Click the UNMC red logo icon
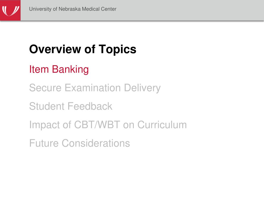Viewport: 264px width, 198px height. coord(10,10)
